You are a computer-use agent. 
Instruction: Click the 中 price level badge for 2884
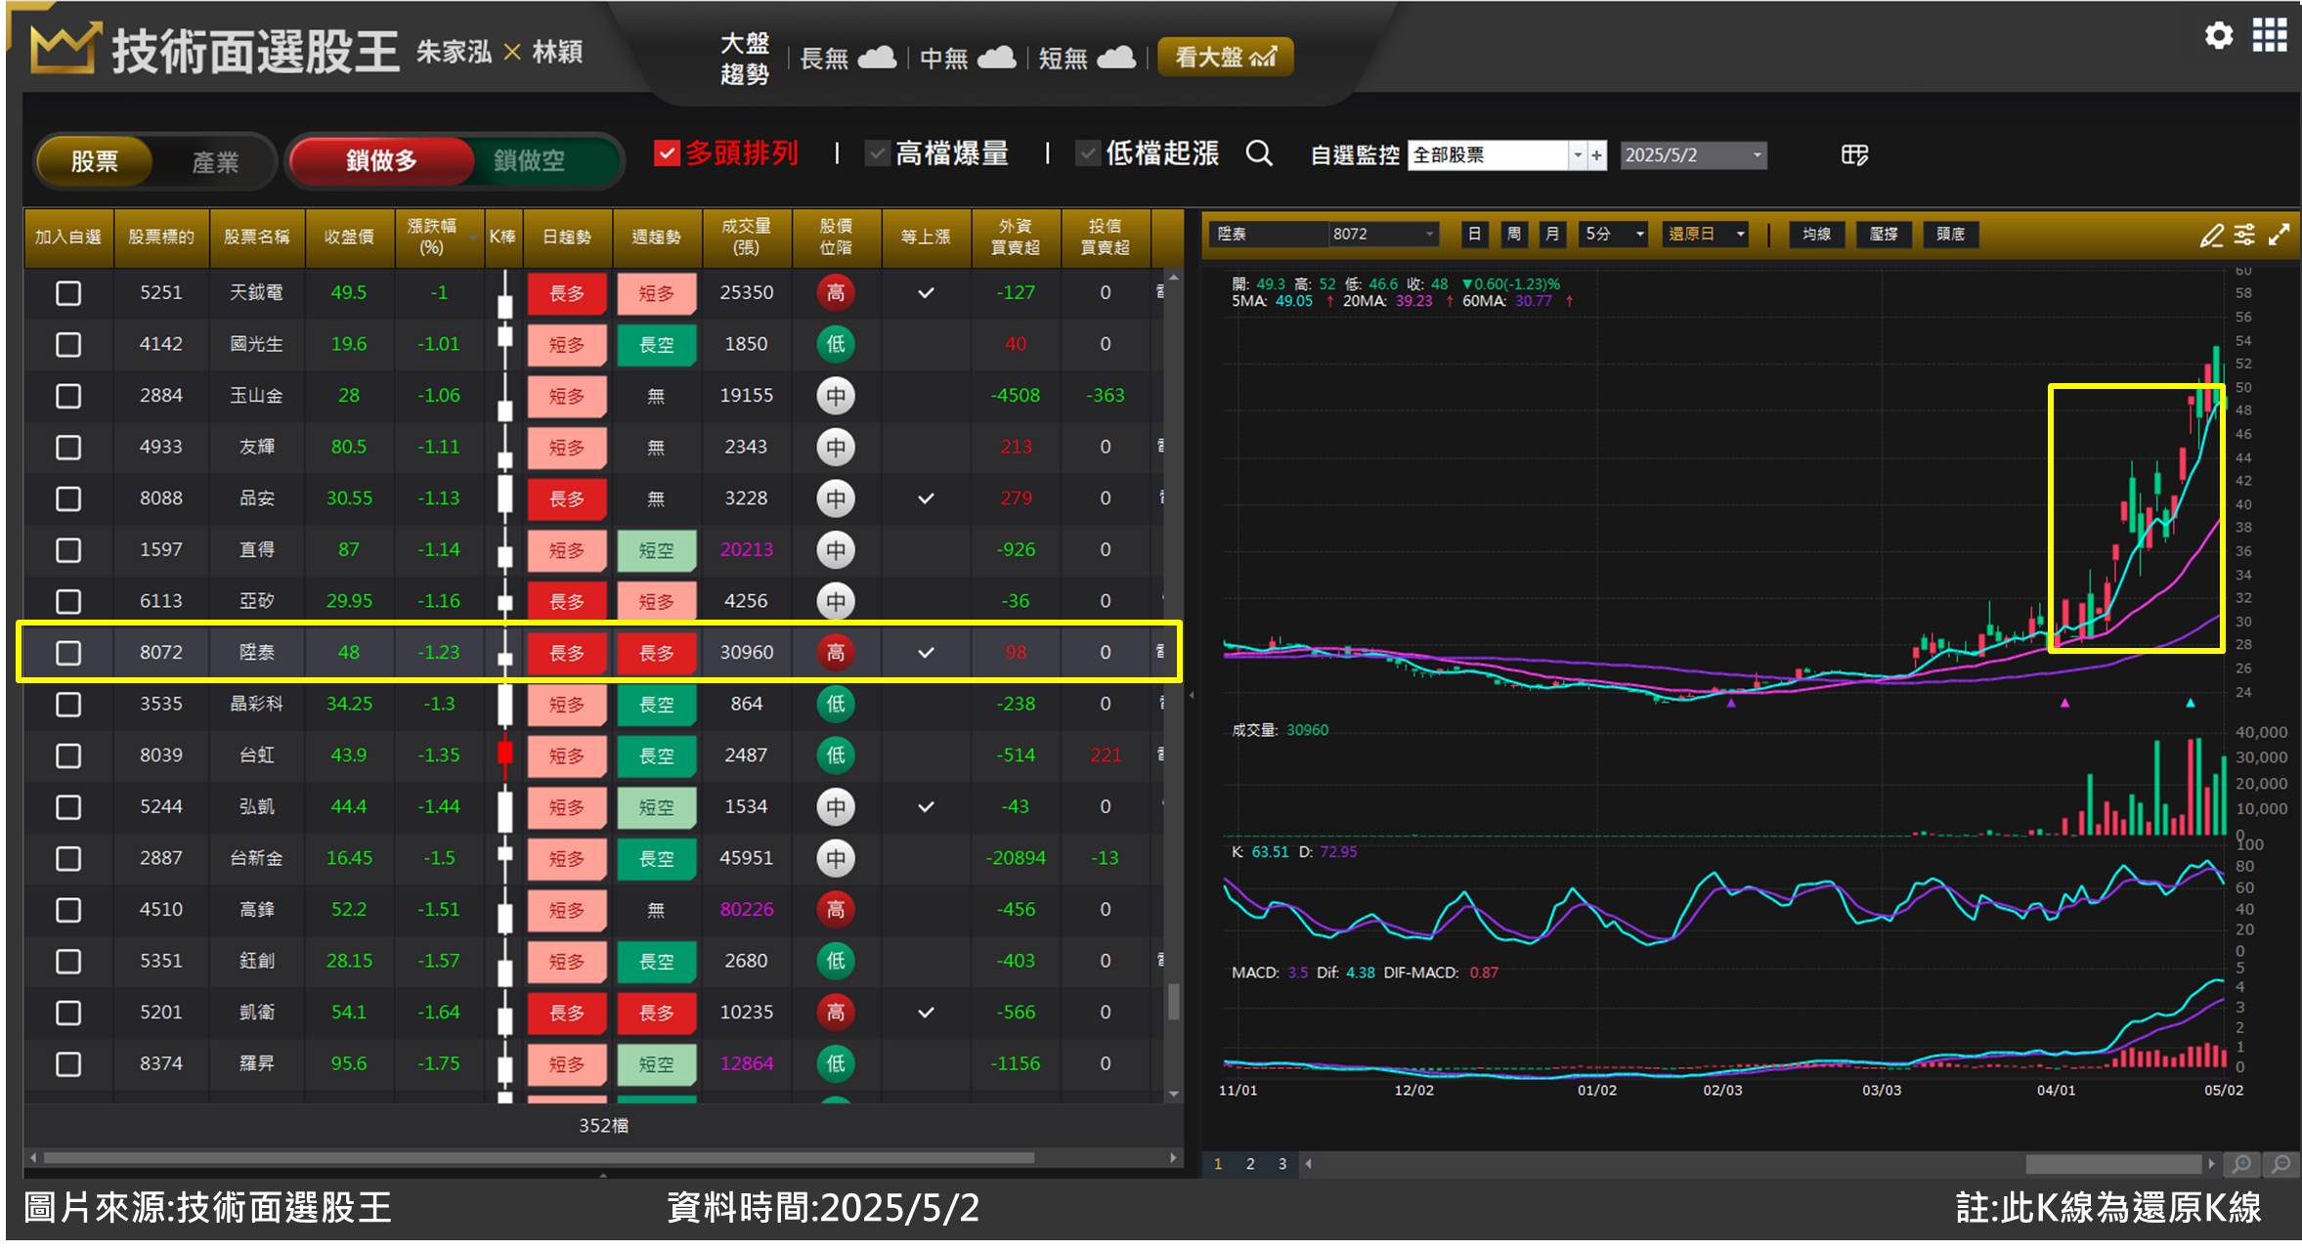pos(836,396)
